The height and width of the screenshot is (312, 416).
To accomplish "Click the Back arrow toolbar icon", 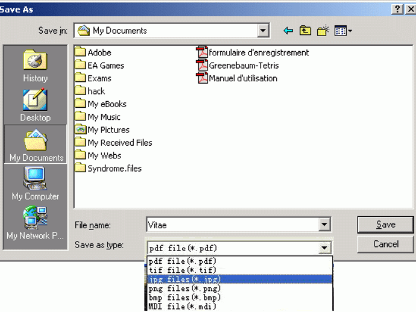I will (288, 31).
